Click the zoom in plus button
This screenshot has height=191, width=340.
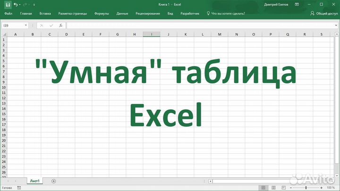322,188
